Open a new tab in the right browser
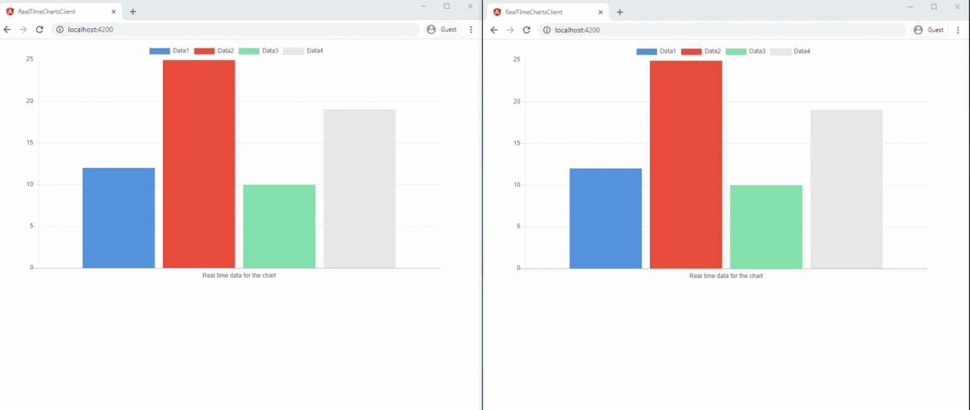The width and height of the screenshot is (970, 410). [620, 12]
